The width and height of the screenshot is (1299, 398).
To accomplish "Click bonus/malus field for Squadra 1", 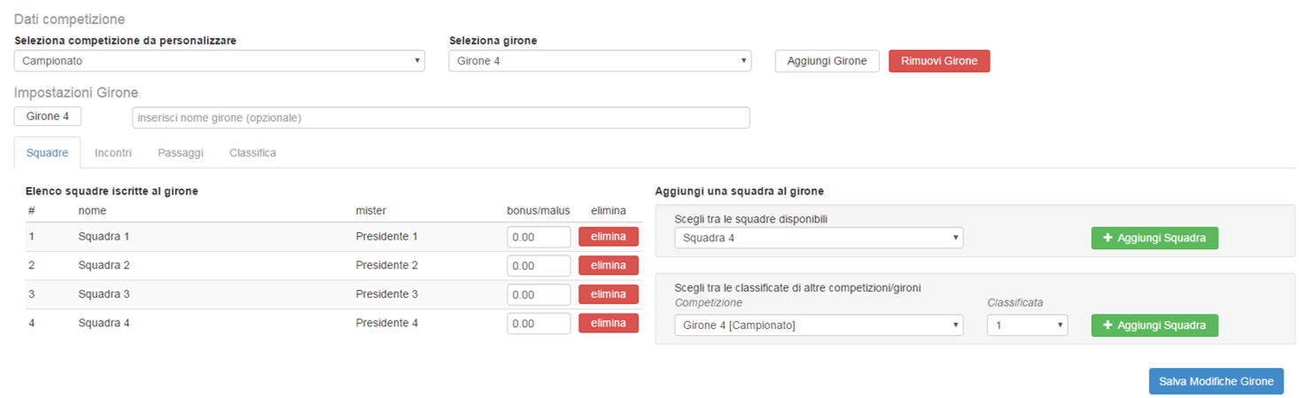I will (539, 238).
